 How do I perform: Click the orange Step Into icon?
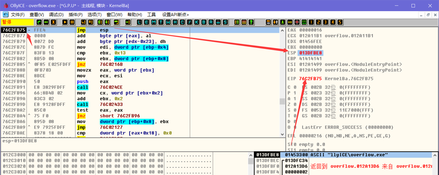tap(84, 22)
